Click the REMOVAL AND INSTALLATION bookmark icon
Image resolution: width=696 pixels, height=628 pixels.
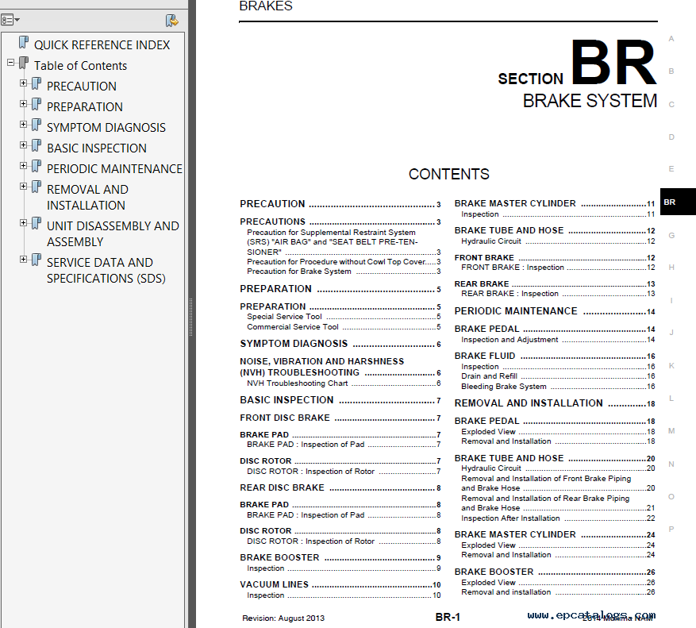pos(37,187)
